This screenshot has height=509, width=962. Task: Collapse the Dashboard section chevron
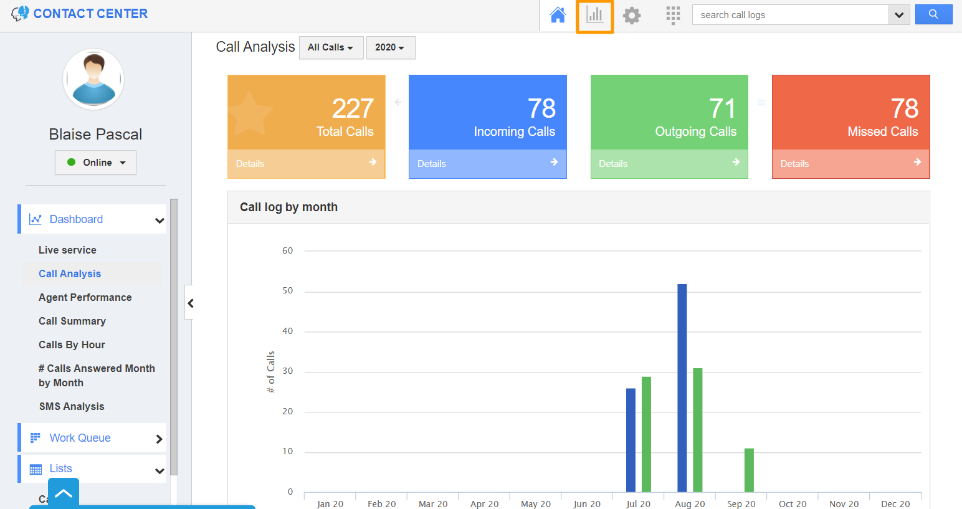pos(160,219)
